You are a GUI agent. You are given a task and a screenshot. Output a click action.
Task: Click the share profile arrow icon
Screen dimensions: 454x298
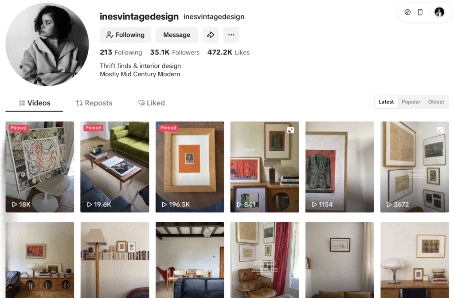tap(211, 35)
